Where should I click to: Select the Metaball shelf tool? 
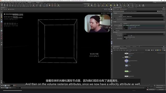[47, 5]
